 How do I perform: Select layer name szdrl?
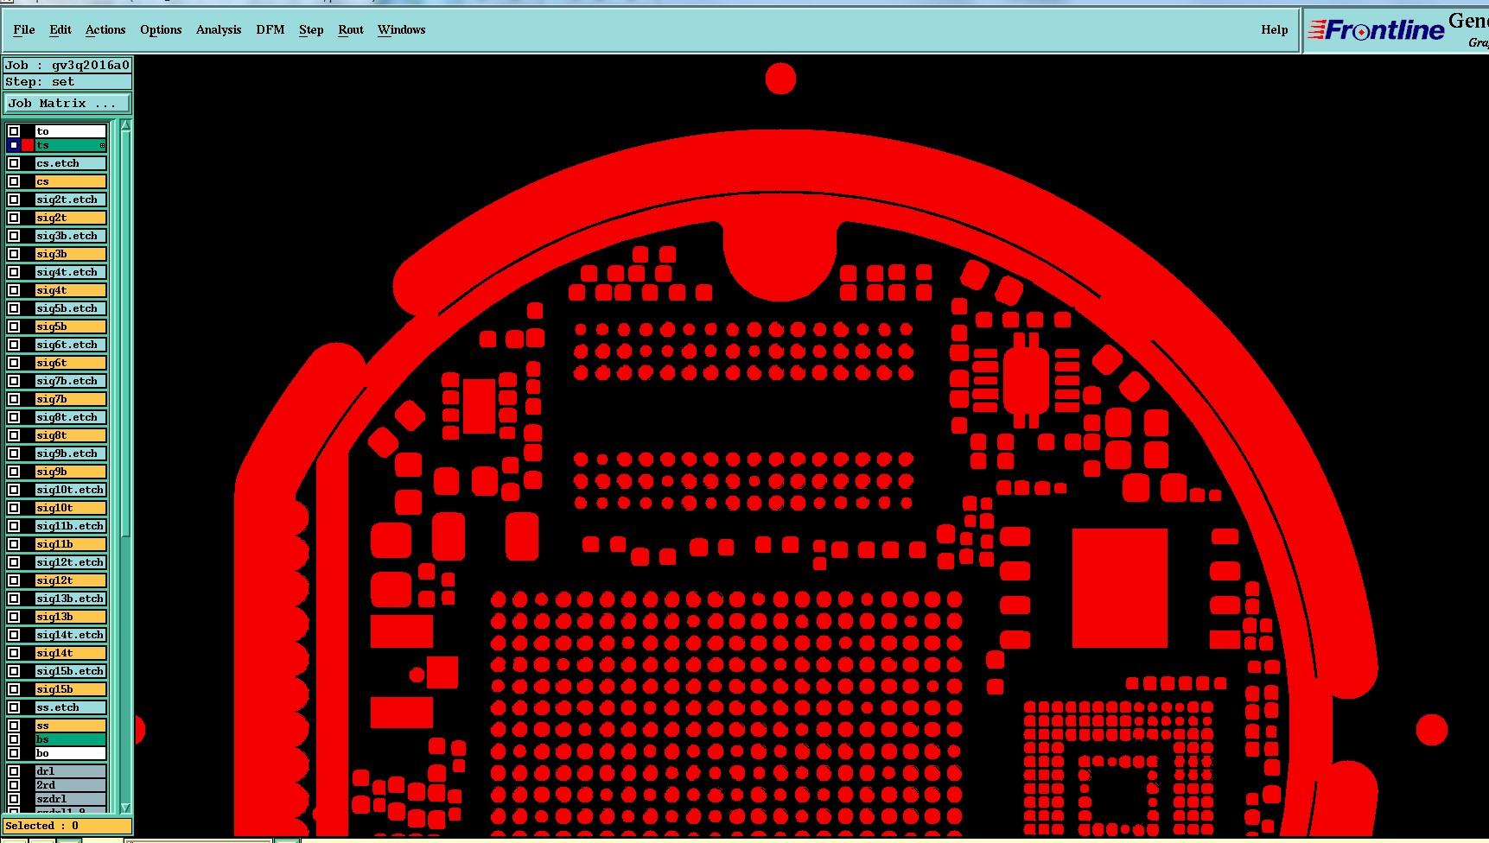pyautogui.click(x=71, y=799)
